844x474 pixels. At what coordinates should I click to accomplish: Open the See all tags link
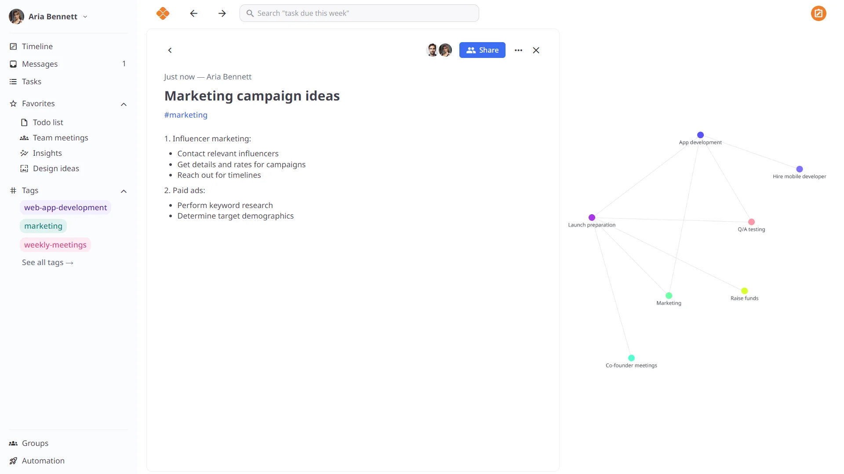[x=47, y=262]
